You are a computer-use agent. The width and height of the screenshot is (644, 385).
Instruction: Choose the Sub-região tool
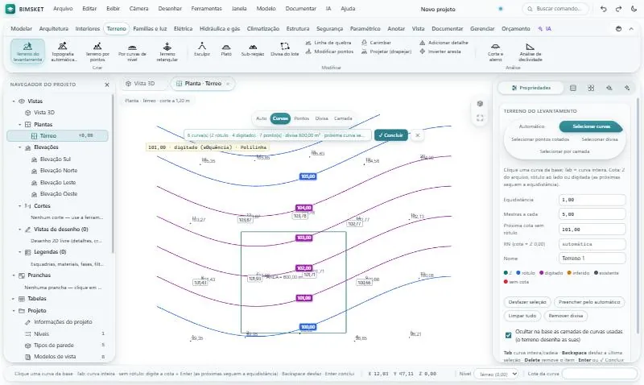(253, 49)
